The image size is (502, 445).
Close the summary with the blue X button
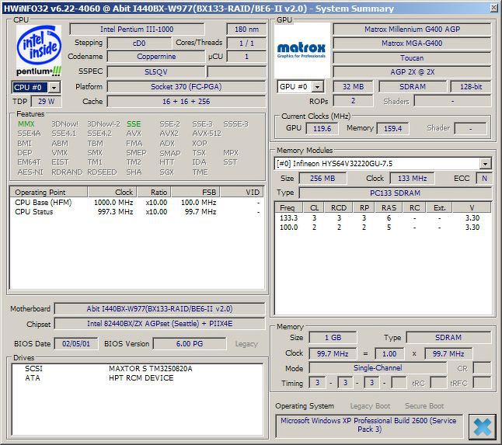tap(482, 427)
